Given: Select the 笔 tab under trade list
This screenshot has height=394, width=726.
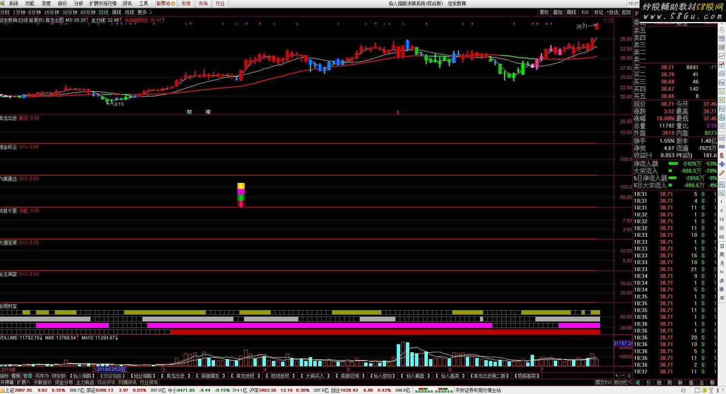Looking at the screenshot, I should click(638, 382).
